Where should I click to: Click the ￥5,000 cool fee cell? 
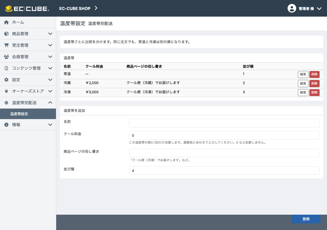[92, 92]
